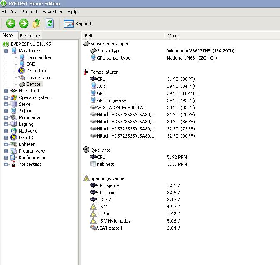Click the Sensor chip icon in the tree
This screenshot has width=280, height=265.
tap(22, 84)
